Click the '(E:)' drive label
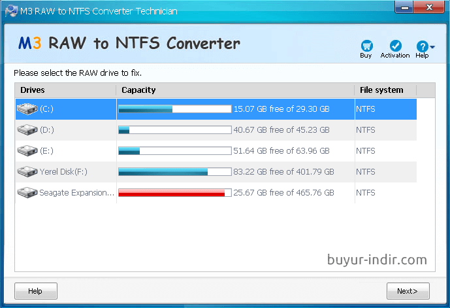This screenshot has width=450, height=308. coord(47,150)
